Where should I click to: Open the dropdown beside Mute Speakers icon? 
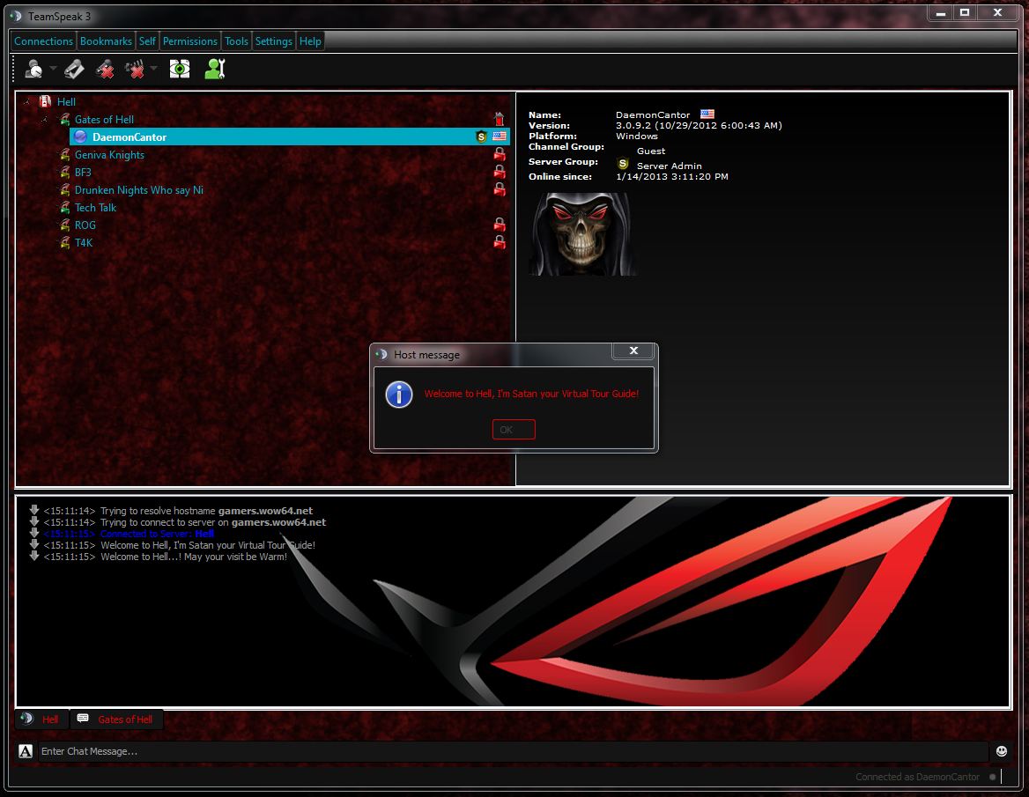tap(153, 68)
